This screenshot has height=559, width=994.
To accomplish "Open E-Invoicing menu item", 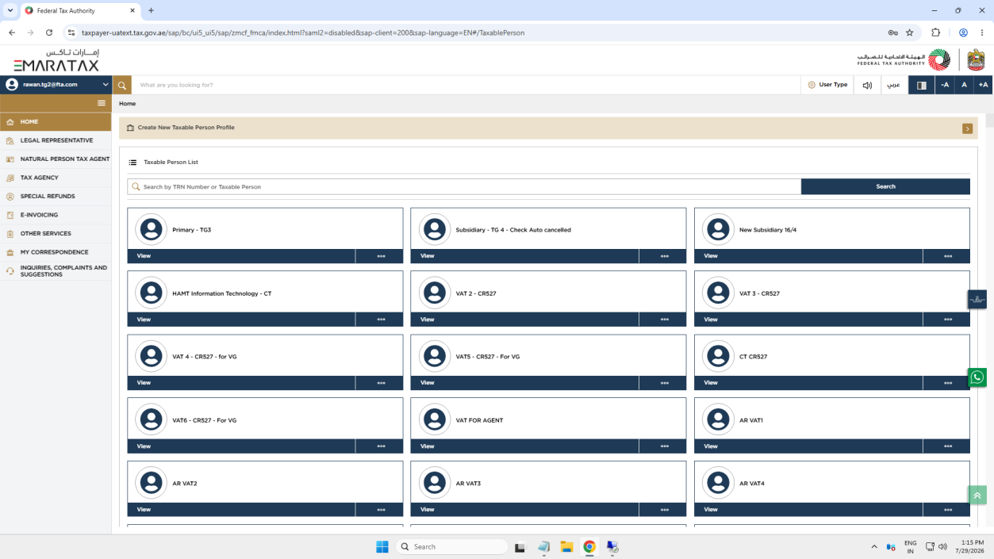I will tap(56, 215).
